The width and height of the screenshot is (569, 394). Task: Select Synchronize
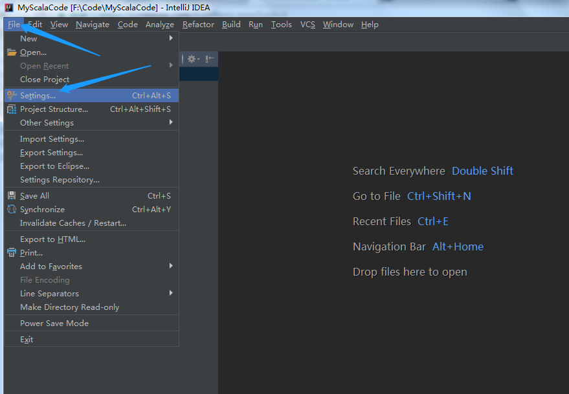point(91,210)
